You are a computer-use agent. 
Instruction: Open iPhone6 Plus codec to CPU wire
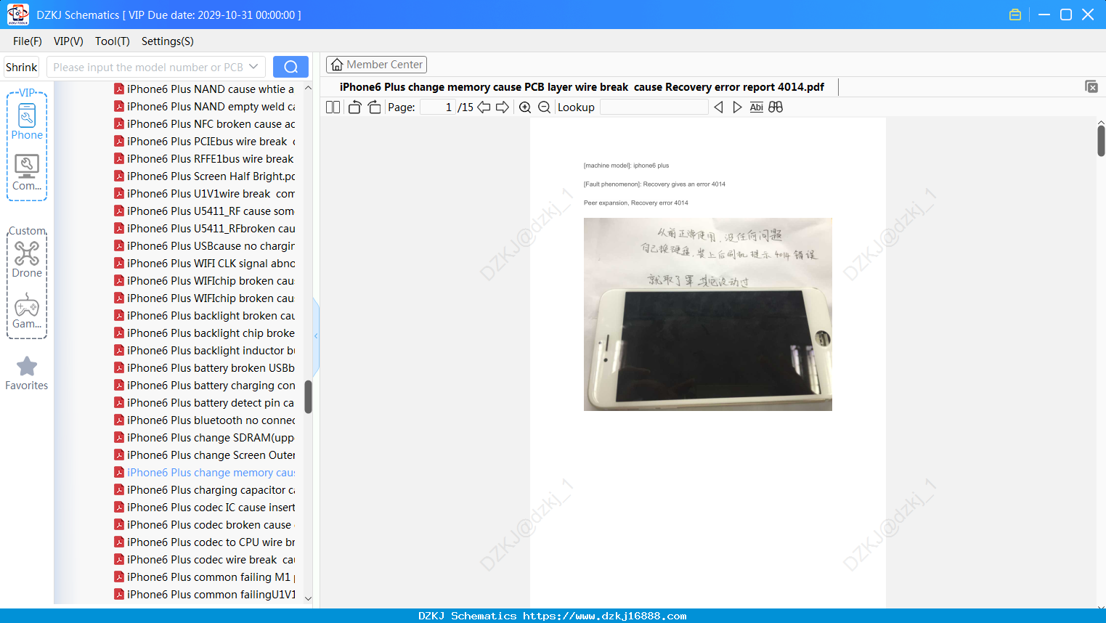[204, 542]
